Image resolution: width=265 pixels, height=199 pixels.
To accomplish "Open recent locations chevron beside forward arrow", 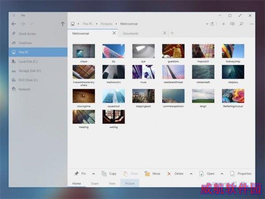I will [x=31, y=23].
